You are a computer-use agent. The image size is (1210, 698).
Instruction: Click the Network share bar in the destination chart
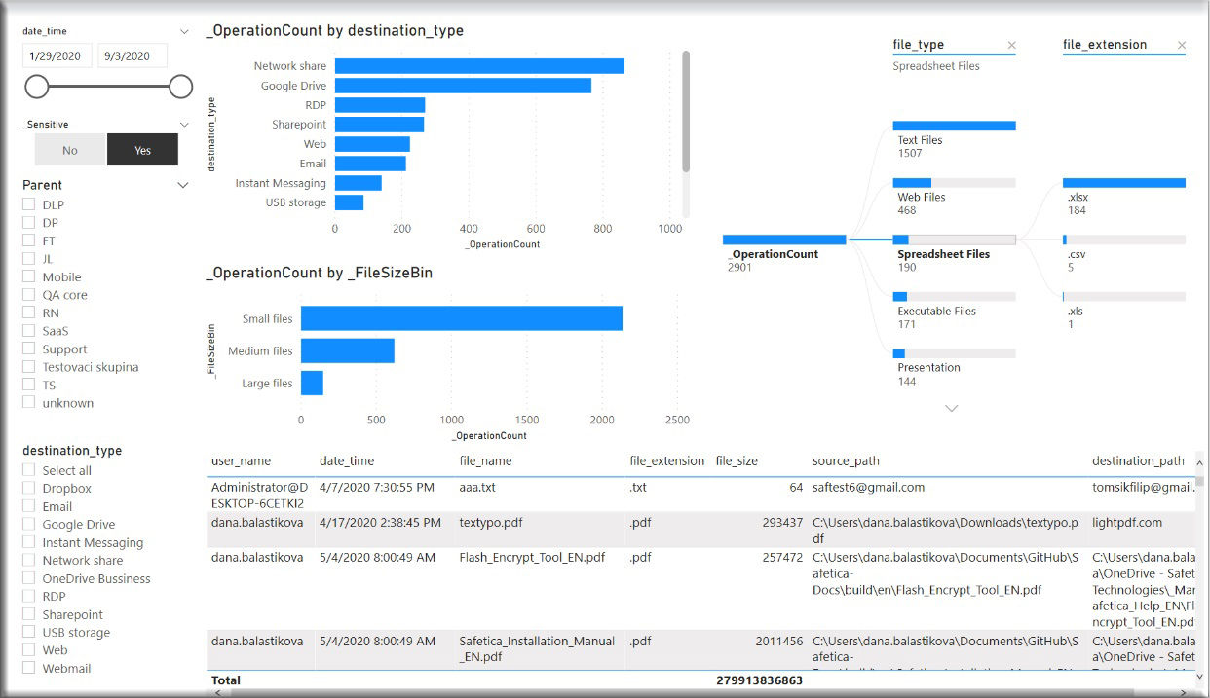[478, 66]
